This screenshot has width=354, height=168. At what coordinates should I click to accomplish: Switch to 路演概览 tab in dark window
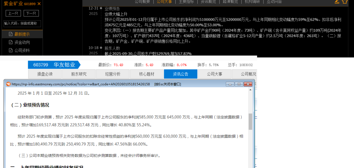(x=230, y=2)
